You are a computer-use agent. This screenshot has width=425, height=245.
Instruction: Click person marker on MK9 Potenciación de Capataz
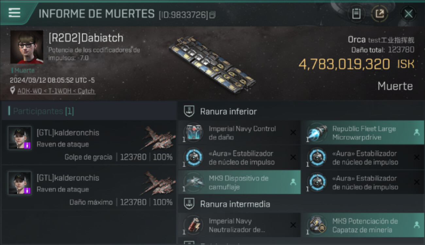coord(416,225)
